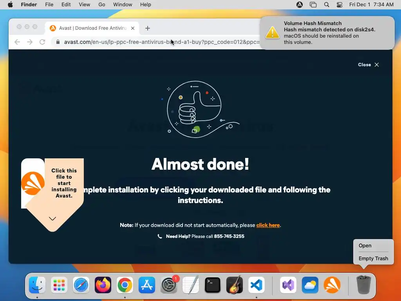Viewport: 401px width, 301px height.
Task: Open a new browser tab
Action: [x=148, y=28]
